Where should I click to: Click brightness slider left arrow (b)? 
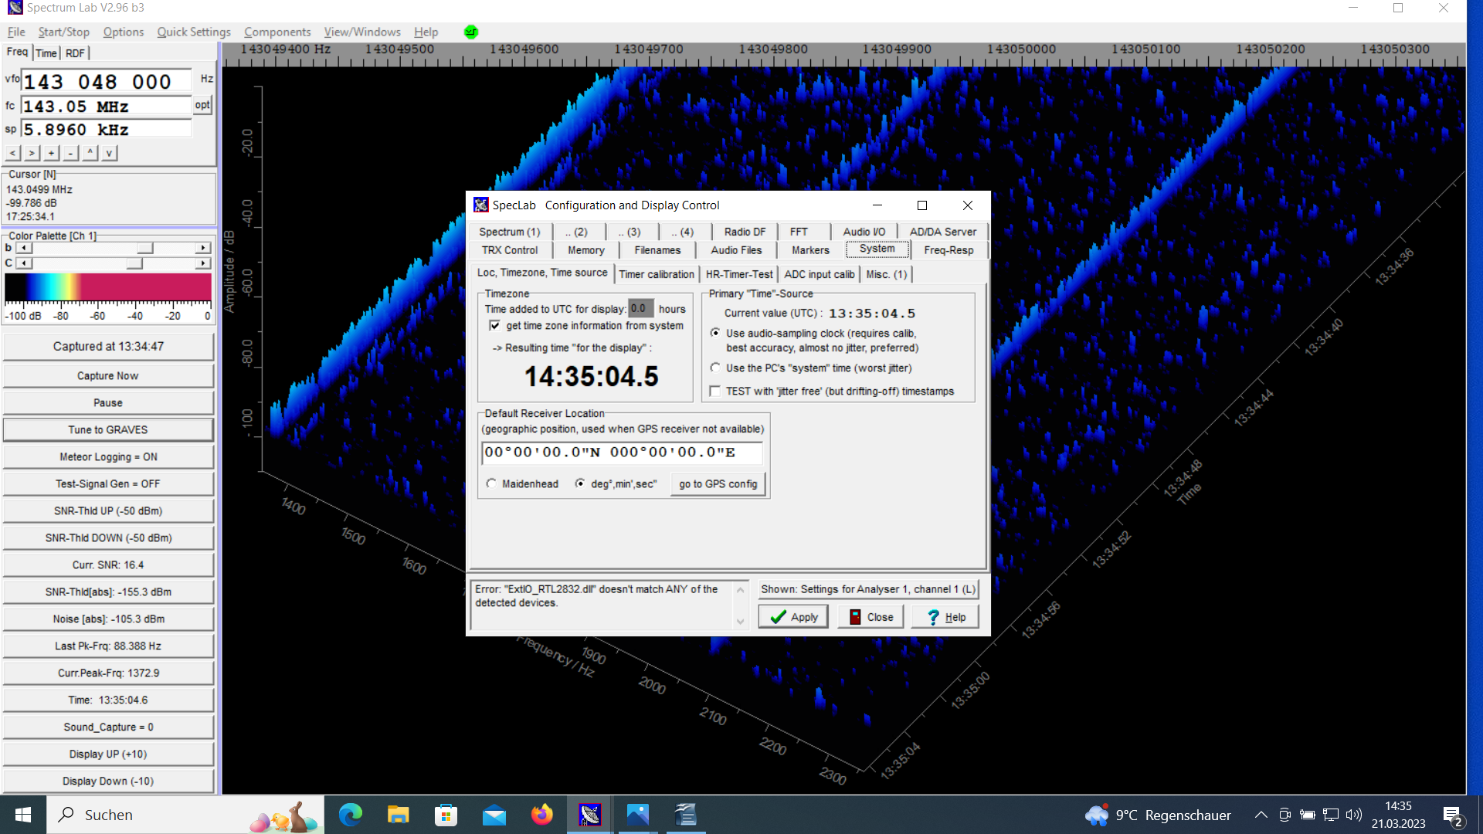(25, 248)
